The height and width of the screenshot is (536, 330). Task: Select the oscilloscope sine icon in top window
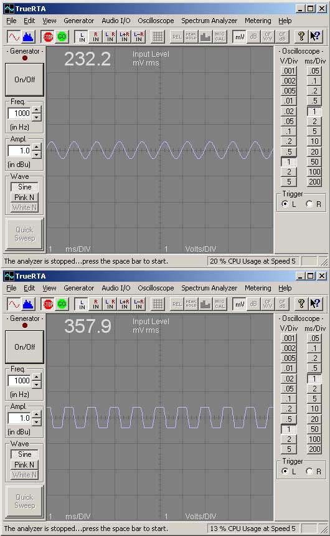click(x=14, y=37)
